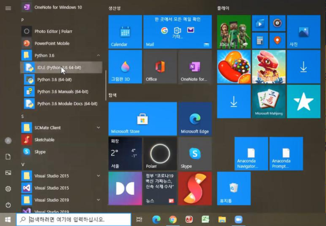
Task: Open the user account button
Action: (x=8, y=140)
